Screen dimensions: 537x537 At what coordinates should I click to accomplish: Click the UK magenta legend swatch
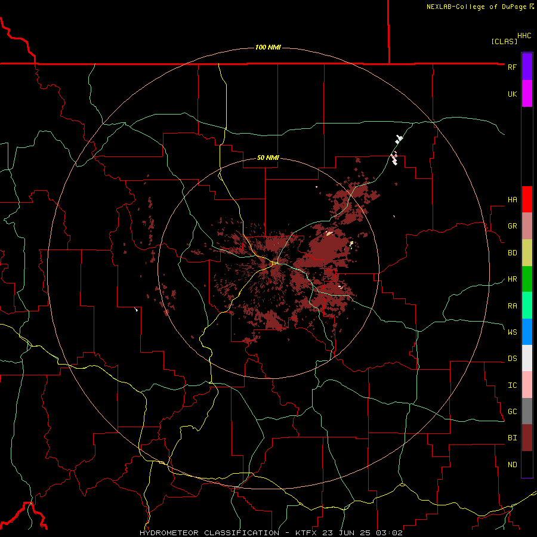(x=527, y=94)
